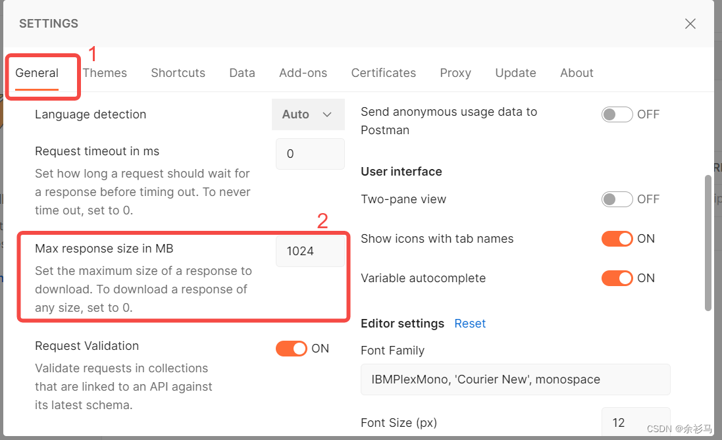The image size is (722, 440).
Task: View the About tab
Action: (x=577, y=73)
